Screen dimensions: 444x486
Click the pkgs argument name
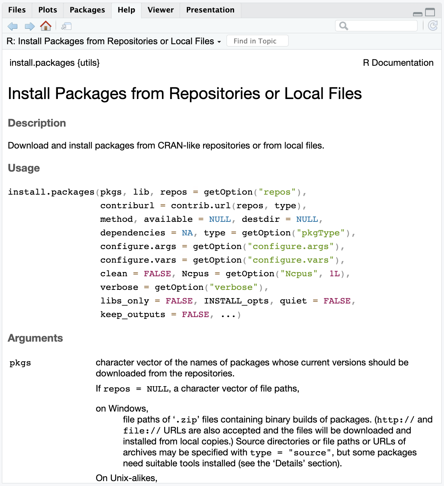[x=20, y=363]
